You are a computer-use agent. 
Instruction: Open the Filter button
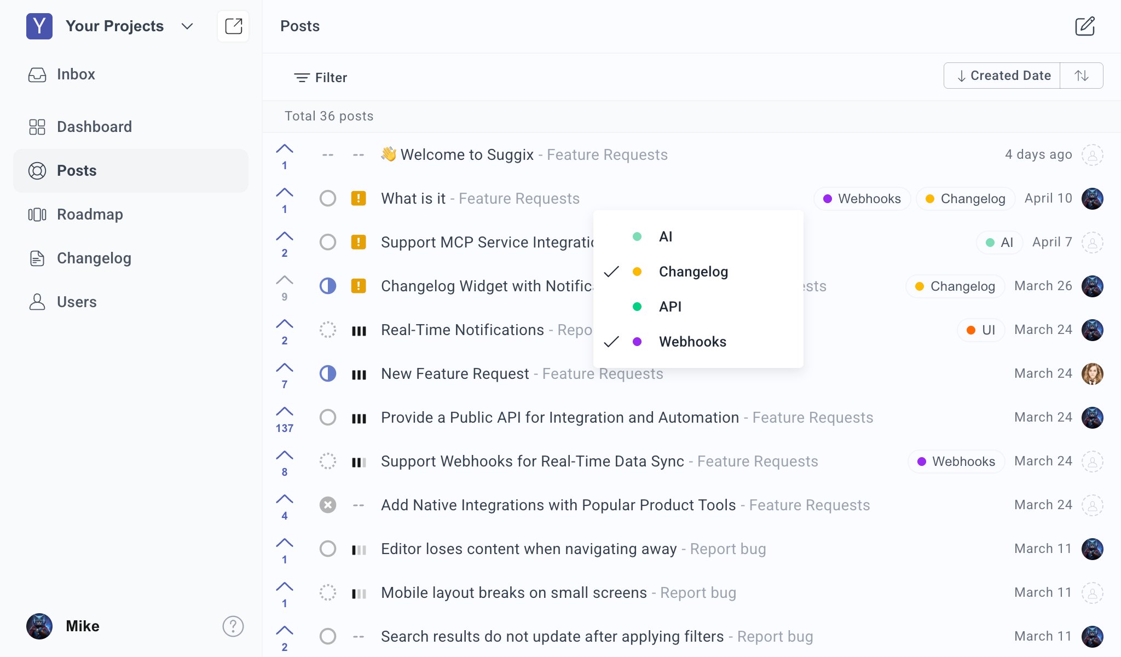321,78
